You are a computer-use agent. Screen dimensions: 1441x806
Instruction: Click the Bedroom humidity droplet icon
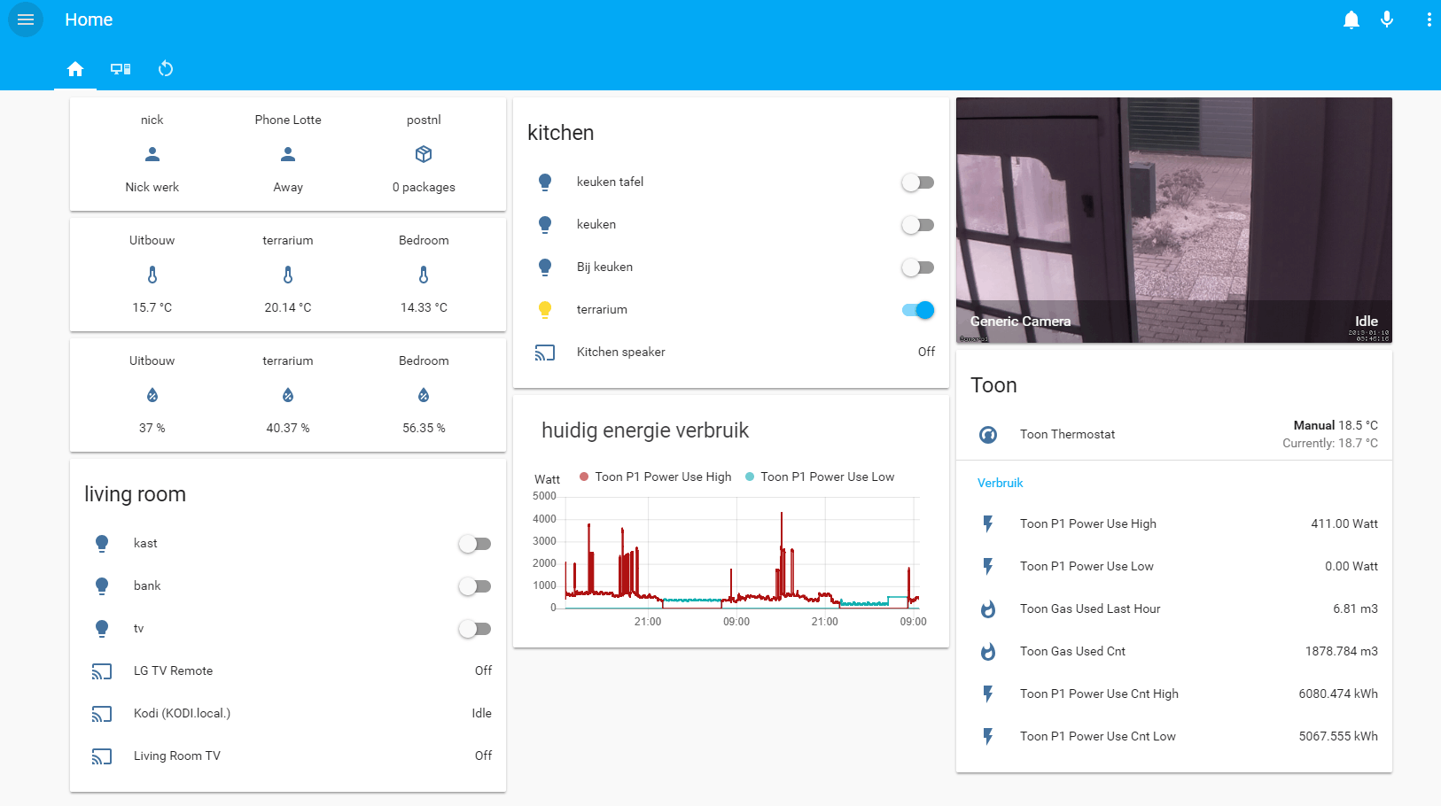coord(424,395)
